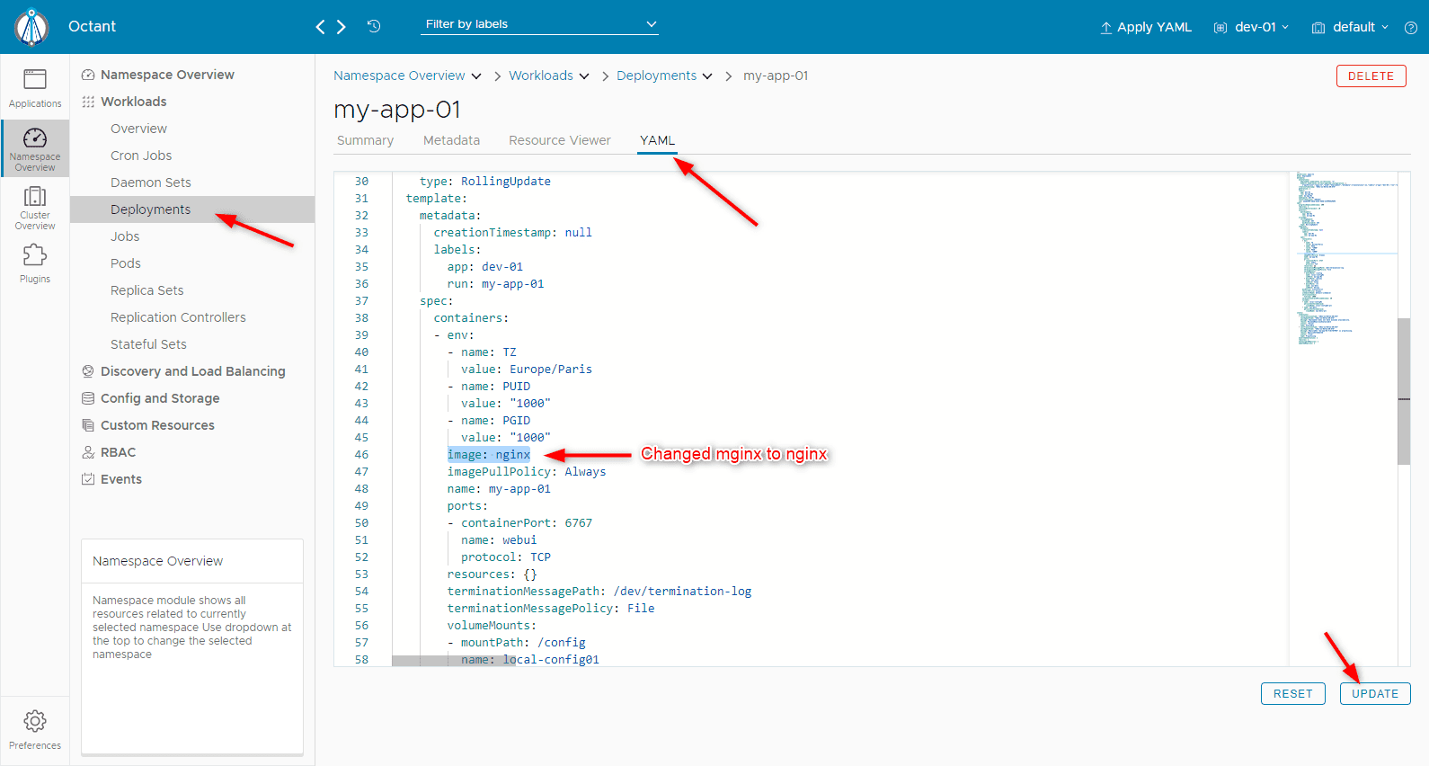Click the DELETE button

(1371, 76)
